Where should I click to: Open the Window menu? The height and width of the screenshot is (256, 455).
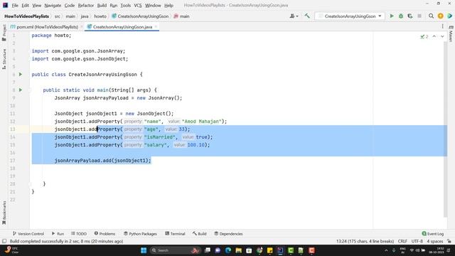coord(153,5)
